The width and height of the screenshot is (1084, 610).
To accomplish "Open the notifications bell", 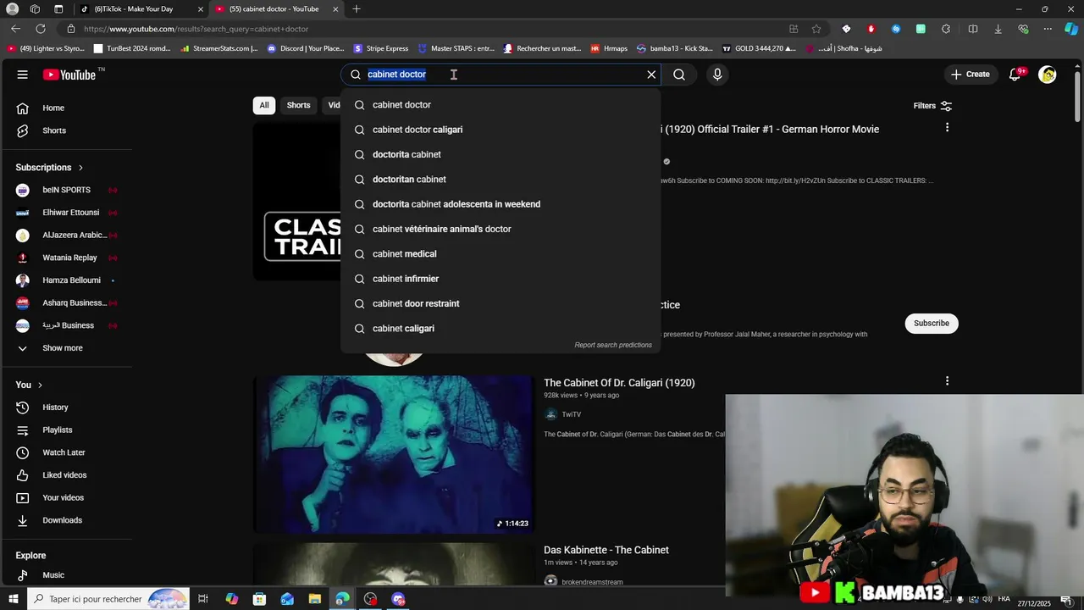I will [1015, 75].
